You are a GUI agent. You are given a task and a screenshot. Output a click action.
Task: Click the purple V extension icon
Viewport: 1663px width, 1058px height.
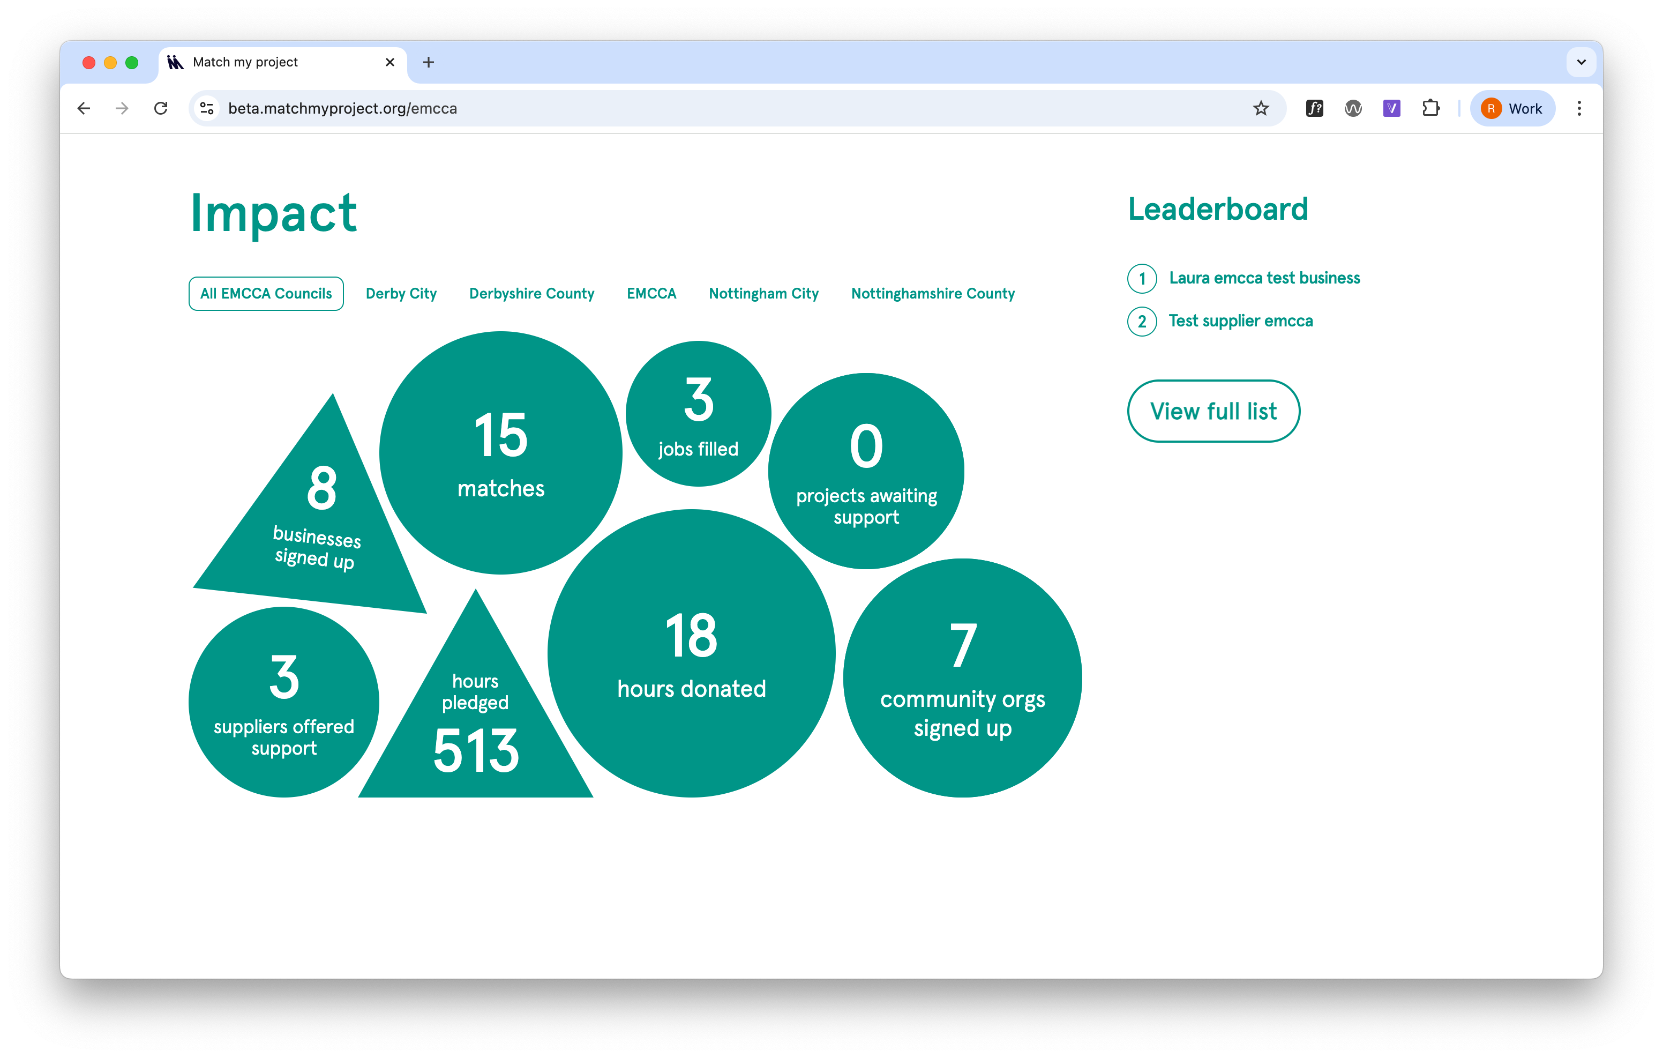click(x=1391, y=108)
